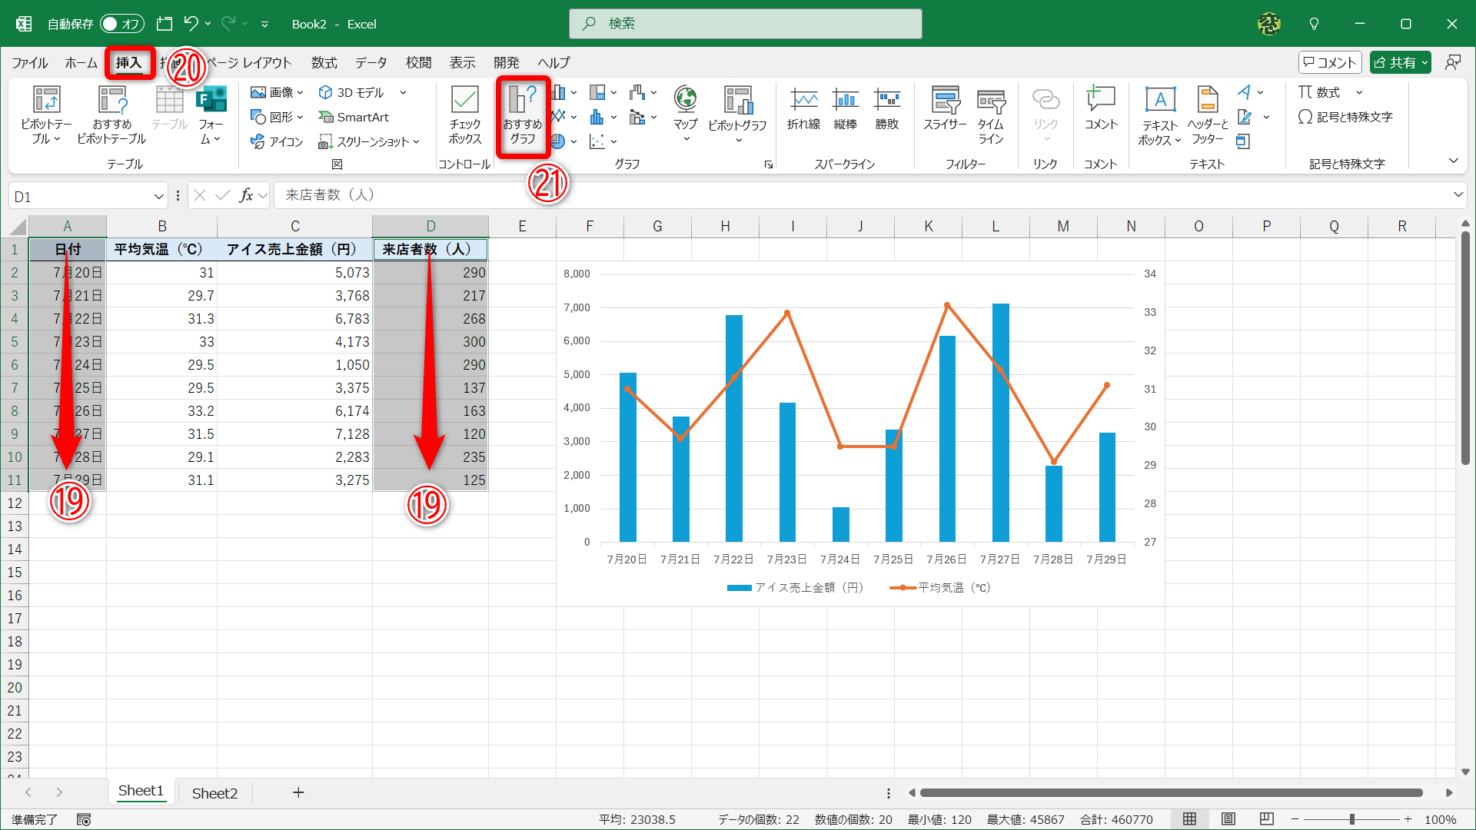Switch to Page Layout view in status bar
This screenshot has width=1476, height=830.
pos(1228,819)
